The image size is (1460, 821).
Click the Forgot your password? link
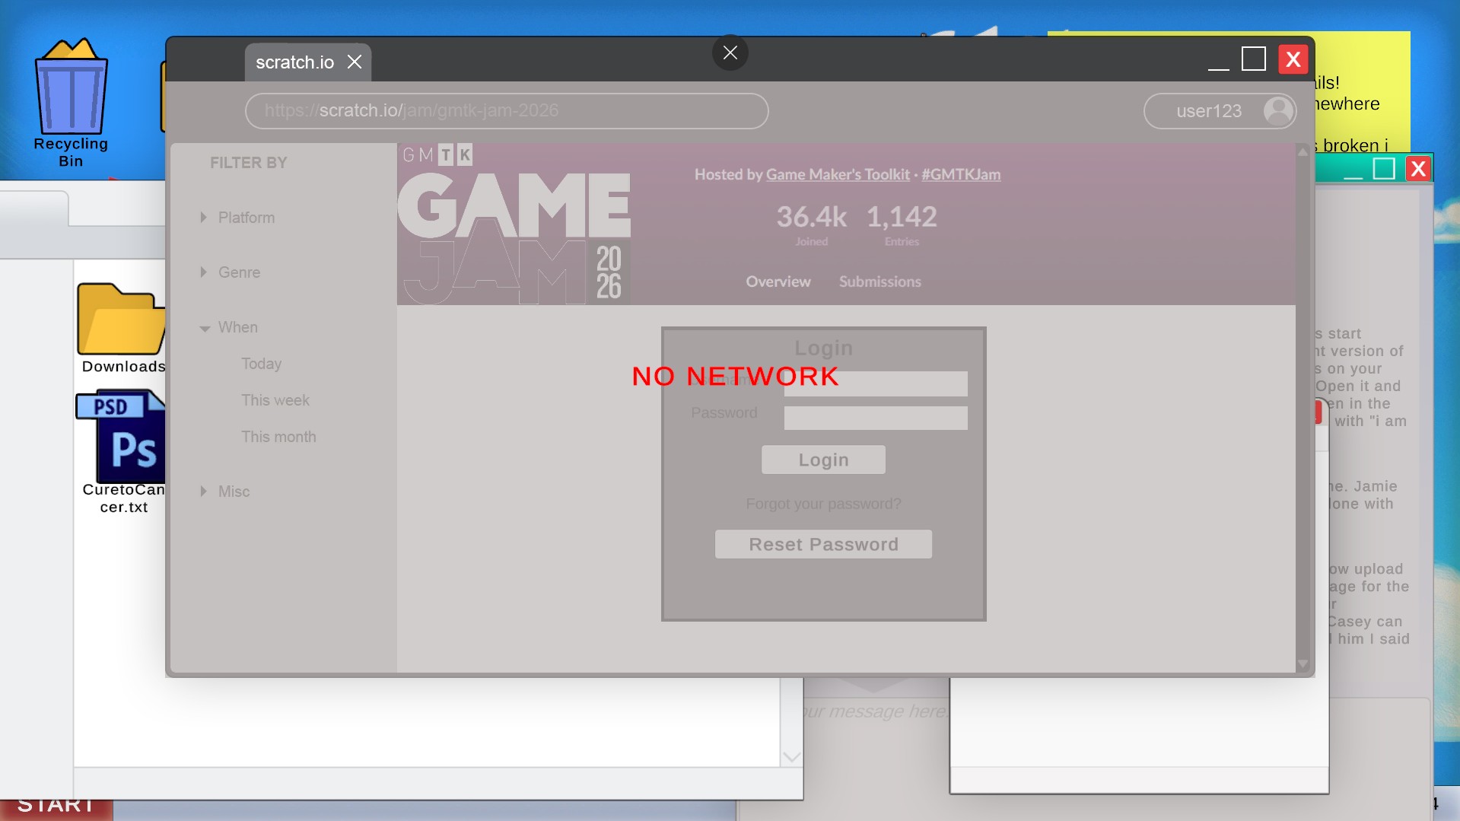pyautogui.click(x=823, y=504)
